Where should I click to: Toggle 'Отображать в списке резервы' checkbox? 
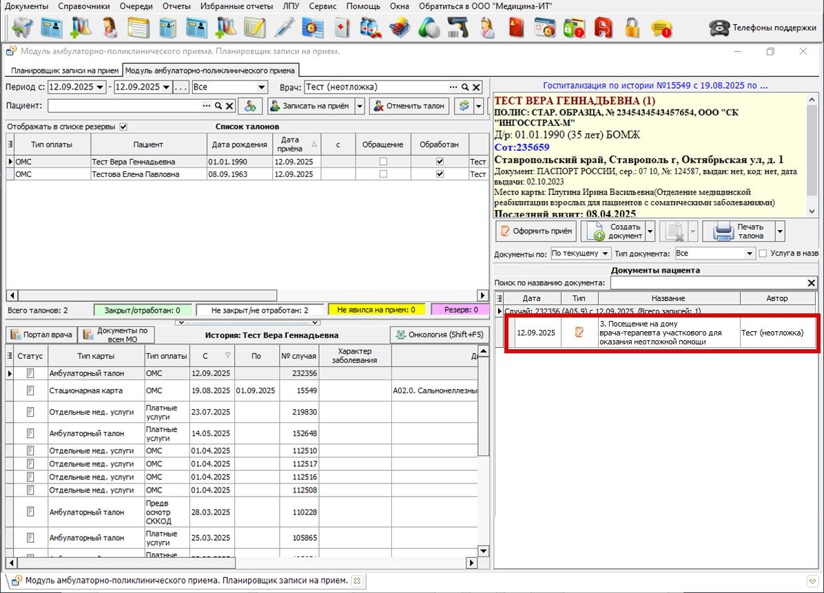click(123, 127)
